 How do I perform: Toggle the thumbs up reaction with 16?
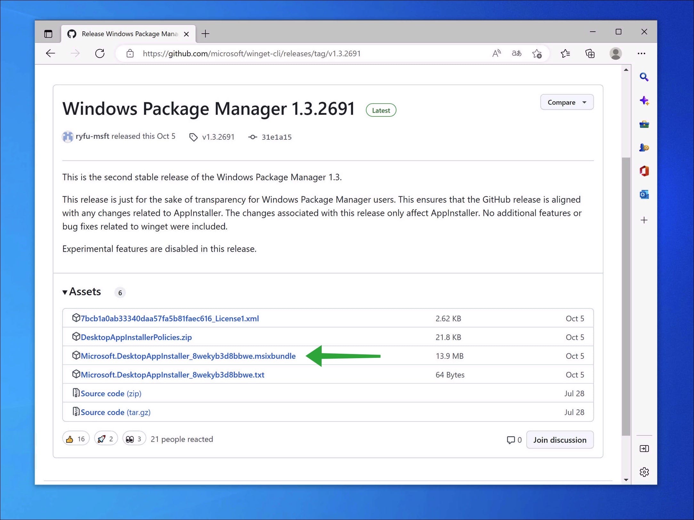76,439
